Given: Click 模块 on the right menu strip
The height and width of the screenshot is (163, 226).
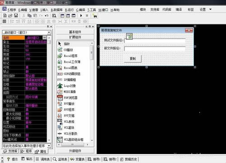Looking at the screenshot, I should coord(143,9).
